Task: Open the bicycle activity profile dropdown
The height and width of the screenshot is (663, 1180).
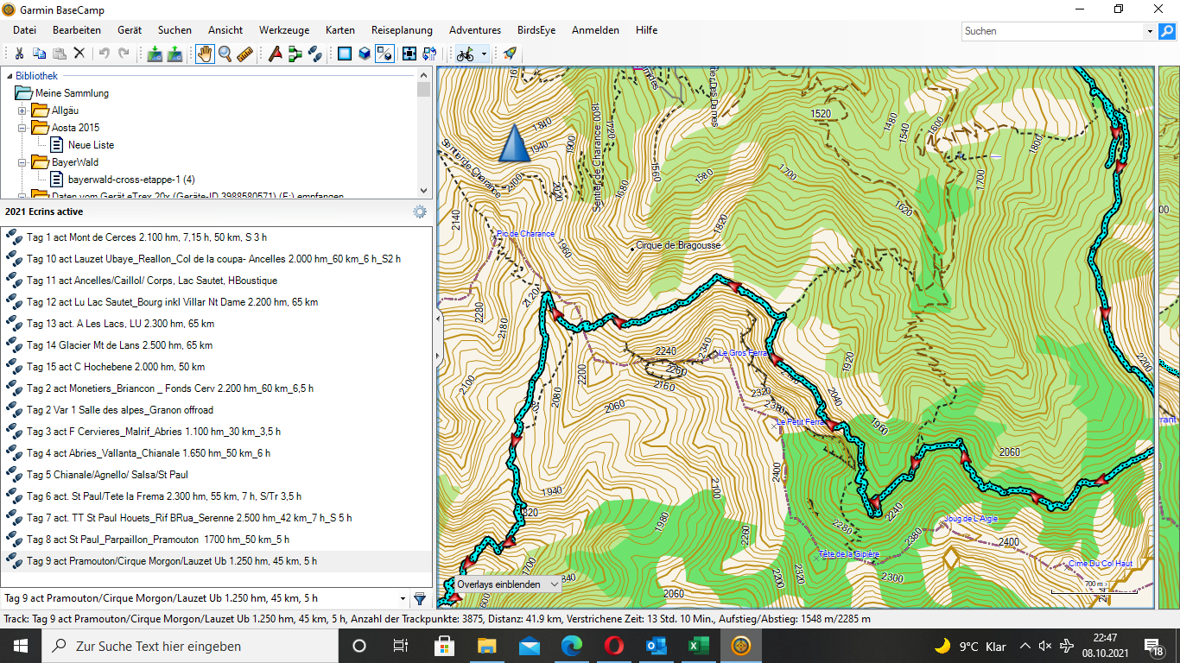Action: pyautogui.click(x=484, y=54)
